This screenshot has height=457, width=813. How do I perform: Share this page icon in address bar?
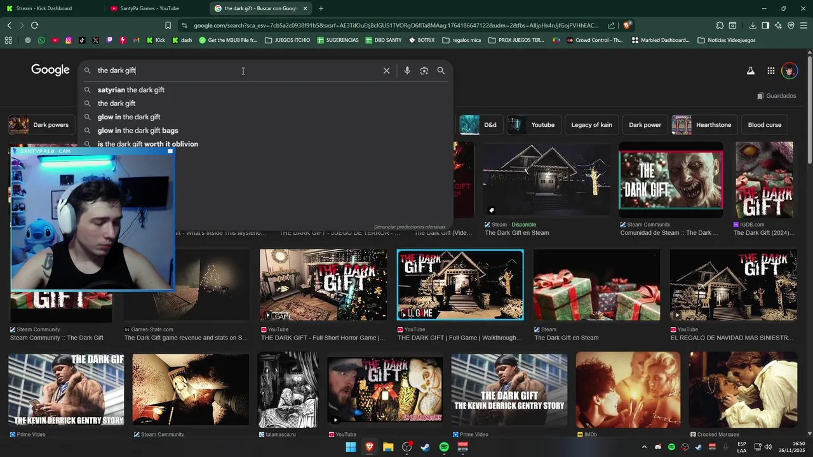click(x=611, y=25)
